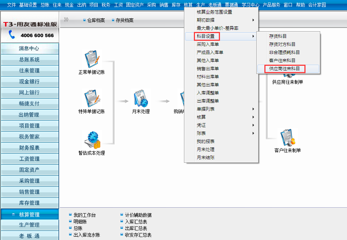347x240 pixels.
Task: Open the 收发存汇总表 report link
Action: click(x=138, y=235)
